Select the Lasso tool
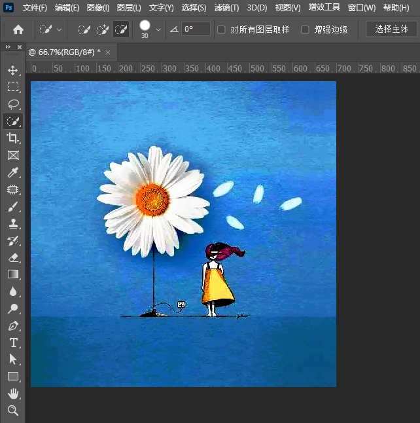This screenshot has height=423, width=420. (x=13, y=104)
